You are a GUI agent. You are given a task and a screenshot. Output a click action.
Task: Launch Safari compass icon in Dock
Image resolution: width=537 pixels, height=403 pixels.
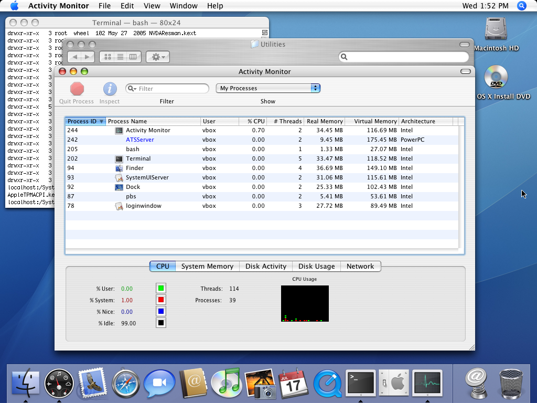point(126,383)
